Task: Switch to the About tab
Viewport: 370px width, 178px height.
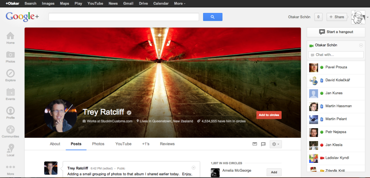Action: [x=55, y=144]
